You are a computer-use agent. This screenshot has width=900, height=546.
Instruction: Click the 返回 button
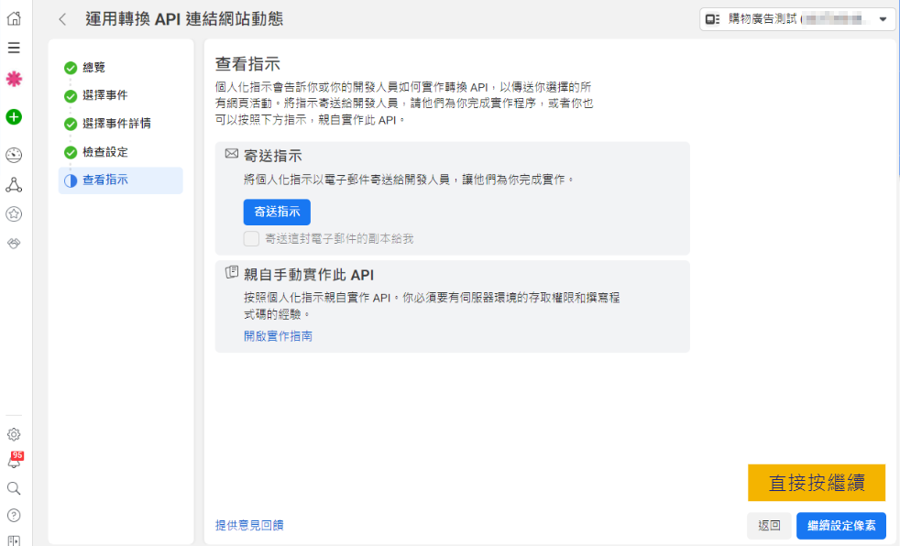click(769, 526)
